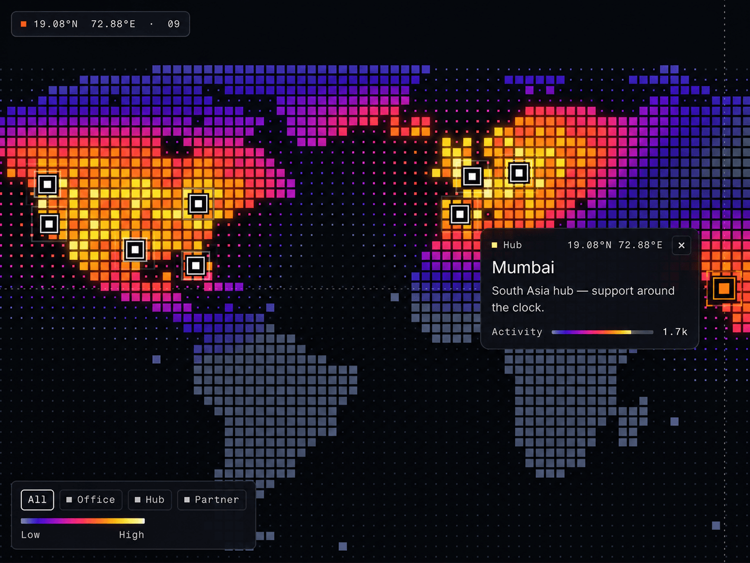Select the northernmost North America west coast marker
The image size is (750, 563).
pos(47,184)
